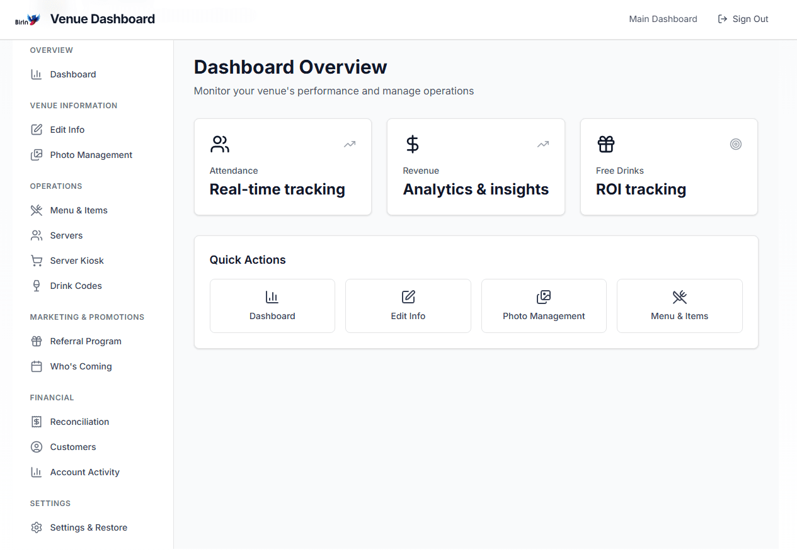Image resolution: width=797 pixels, height=552 pixels.
Task: Select the target icon on the Free Drinks card
Action: (x=736, y=144)
